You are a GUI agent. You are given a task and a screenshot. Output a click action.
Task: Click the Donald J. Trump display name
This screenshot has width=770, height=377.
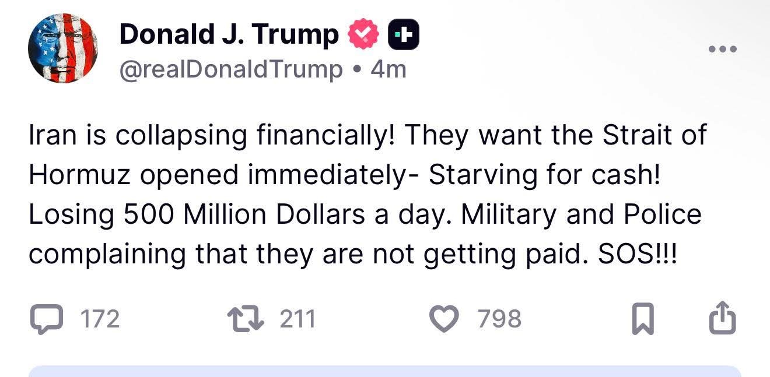tap(229, 35)
